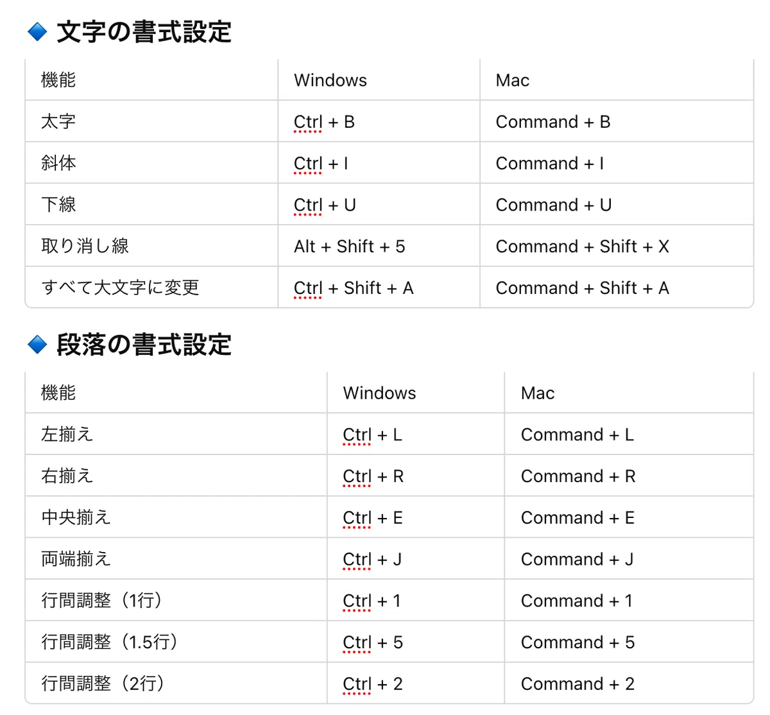The width and height of the screenshot is (770, 715).
Task: Click the Ctrl + R shortcut cell
Action: pos(416,476)
